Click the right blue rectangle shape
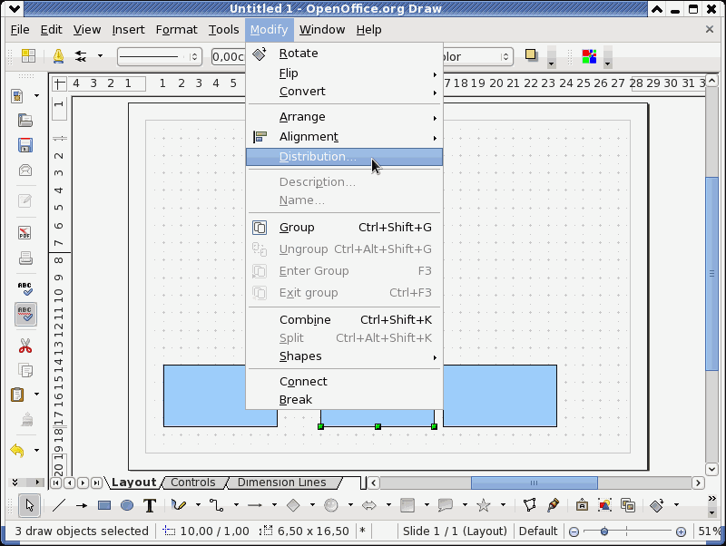Screen dimensions: 726x546 (500, 396)
